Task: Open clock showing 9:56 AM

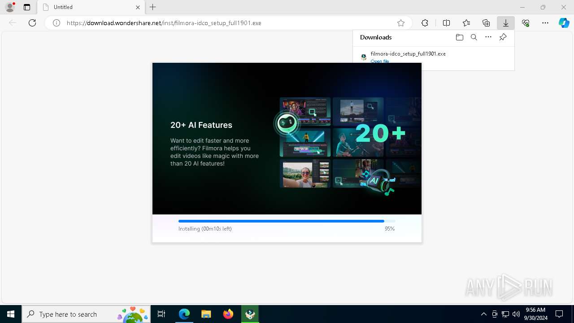Action: point(535,314)
